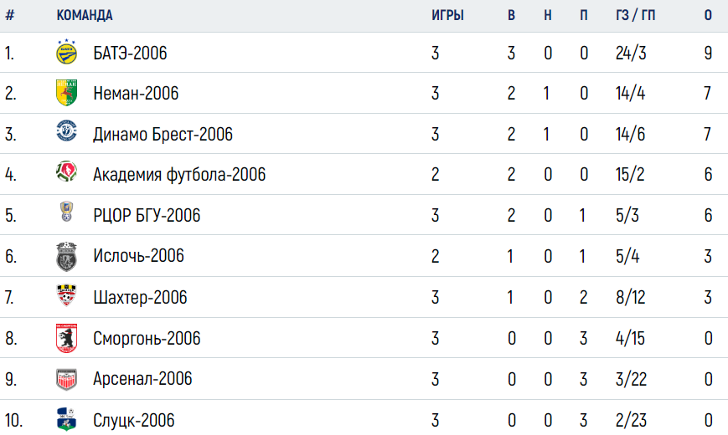Click the Неман-2006 green crest
This screenshot has width=728, height=435.
coord(66,93)
